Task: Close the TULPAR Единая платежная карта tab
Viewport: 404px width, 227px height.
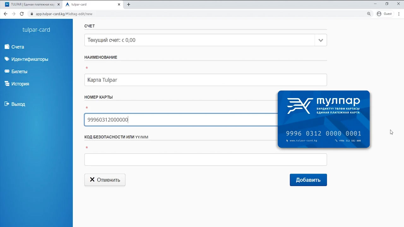Action: 58,4
